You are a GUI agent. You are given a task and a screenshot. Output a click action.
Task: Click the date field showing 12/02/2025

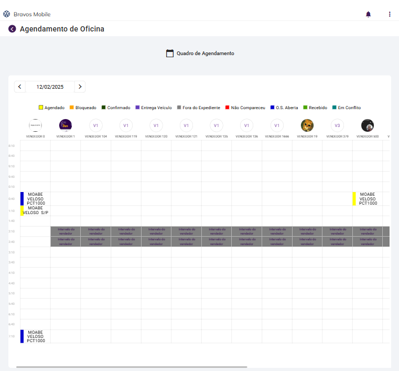click(50, 87)
